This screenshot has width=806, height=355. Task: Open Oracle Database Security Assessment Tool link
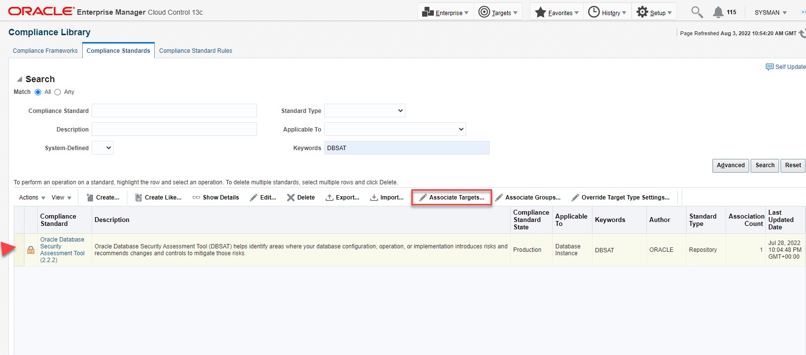[62, 250]
